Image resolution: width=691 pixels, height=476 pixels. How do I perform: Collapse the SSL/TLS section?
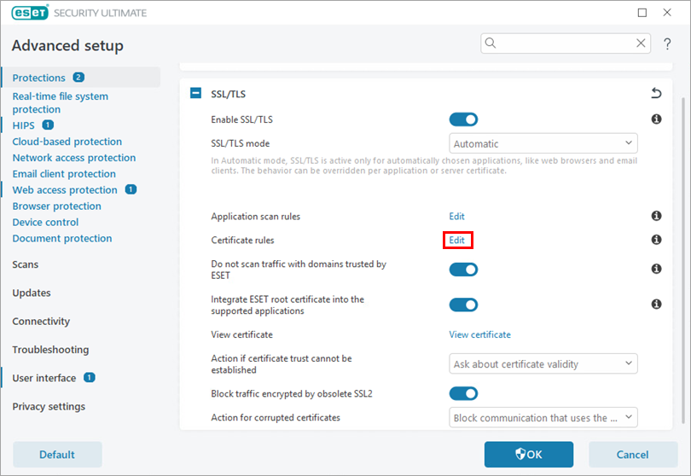click(x=196, y=94)
